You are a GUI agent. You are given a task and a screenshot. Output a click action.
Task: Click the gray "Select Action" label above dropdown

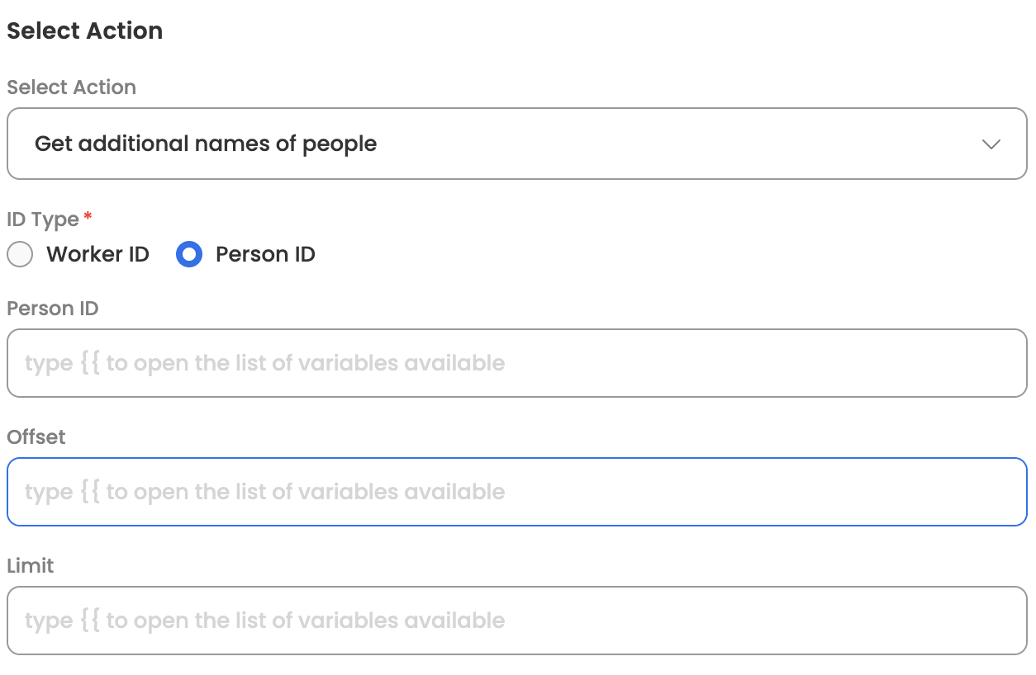tap(71, 87)
